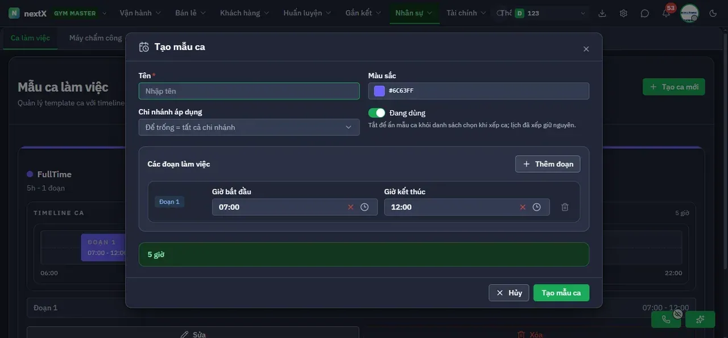Open the Tài chính dropdown menu
Screen dimensions: 728x338
(466, 13)
